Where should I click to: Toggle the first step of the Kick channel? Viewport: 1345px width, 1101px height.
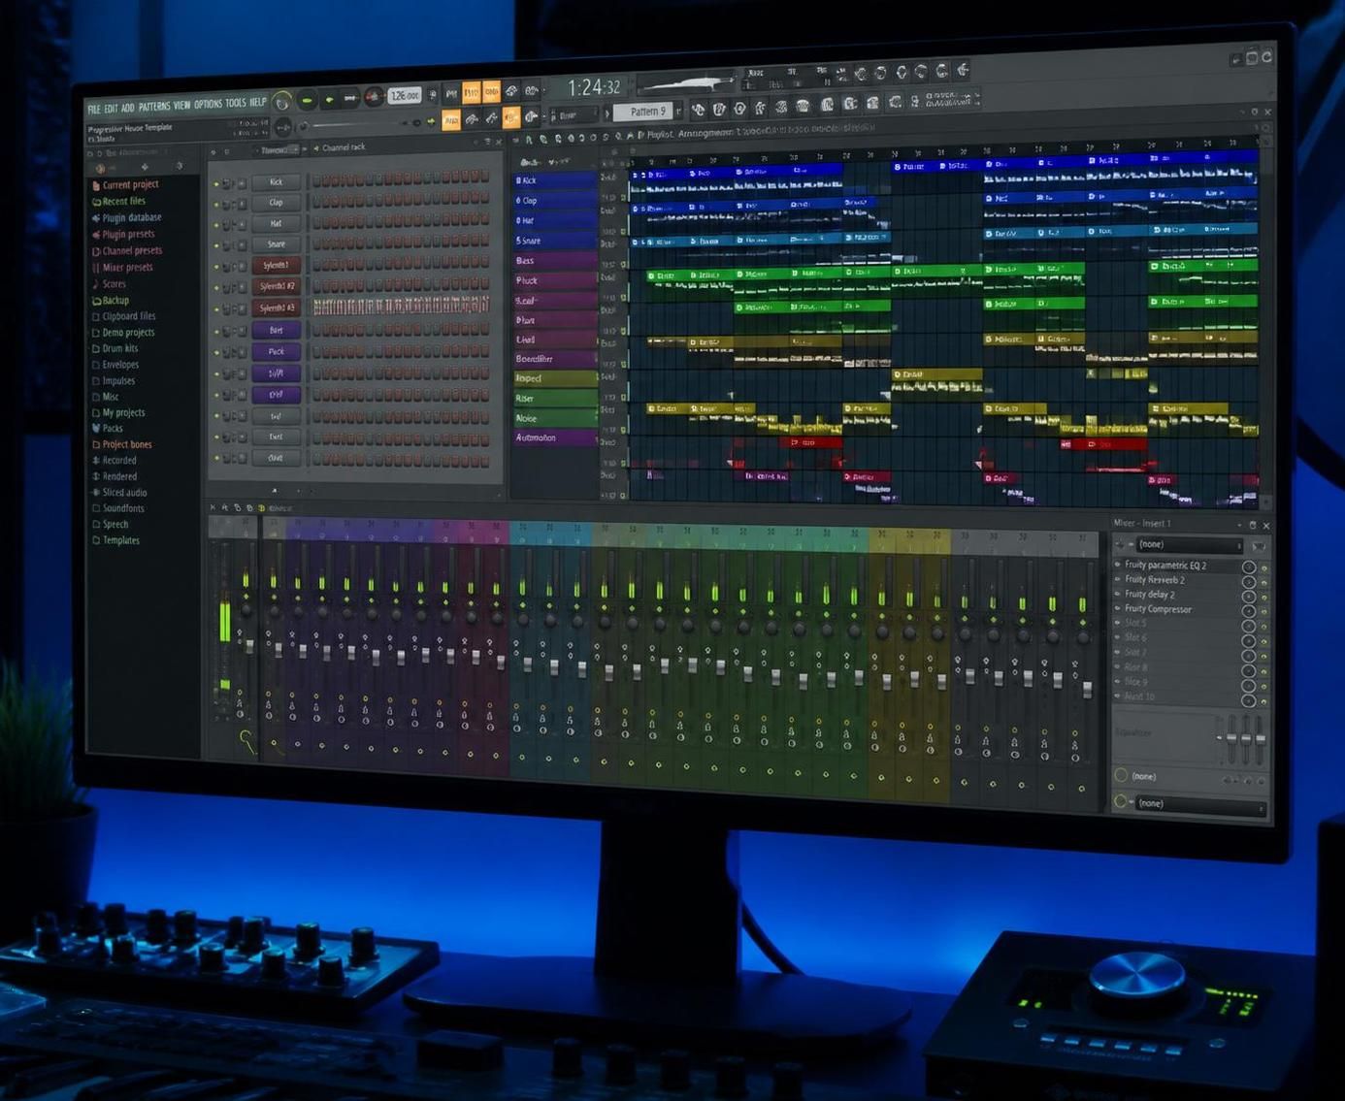click(x=317, y=179)
